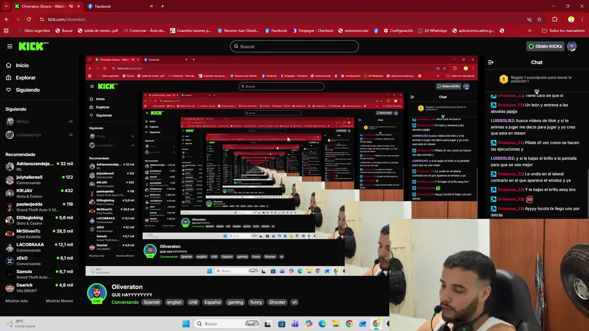Open the Chrome three-dot menu
Viewport: 589px width, 331px height.
click(583, 19)
